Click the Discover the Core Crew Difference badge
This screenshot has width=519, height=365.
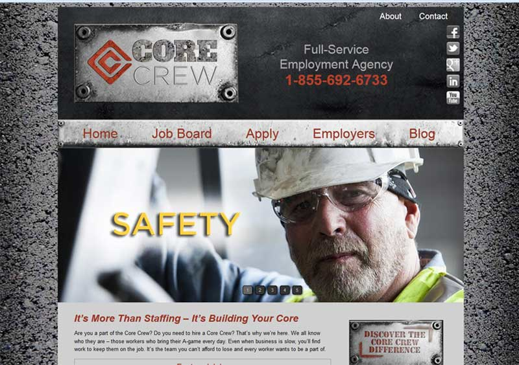pyautogui.click(x=396, y=342)
